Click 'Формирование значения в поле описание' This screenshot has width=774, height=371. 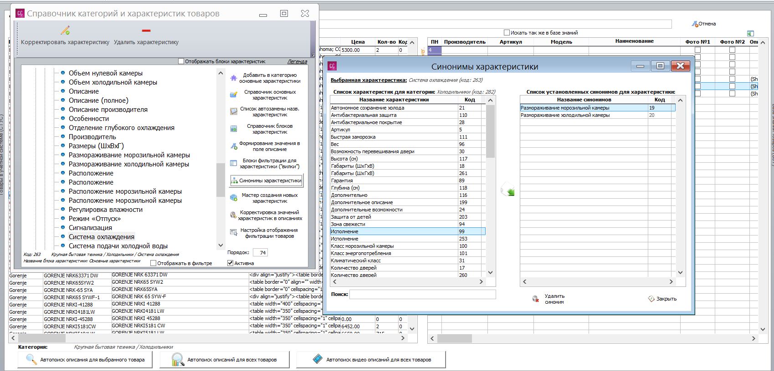266,146
